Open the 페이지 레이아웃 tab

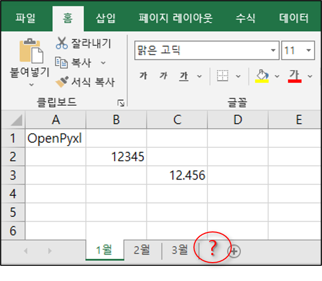[x=176, y=18]
